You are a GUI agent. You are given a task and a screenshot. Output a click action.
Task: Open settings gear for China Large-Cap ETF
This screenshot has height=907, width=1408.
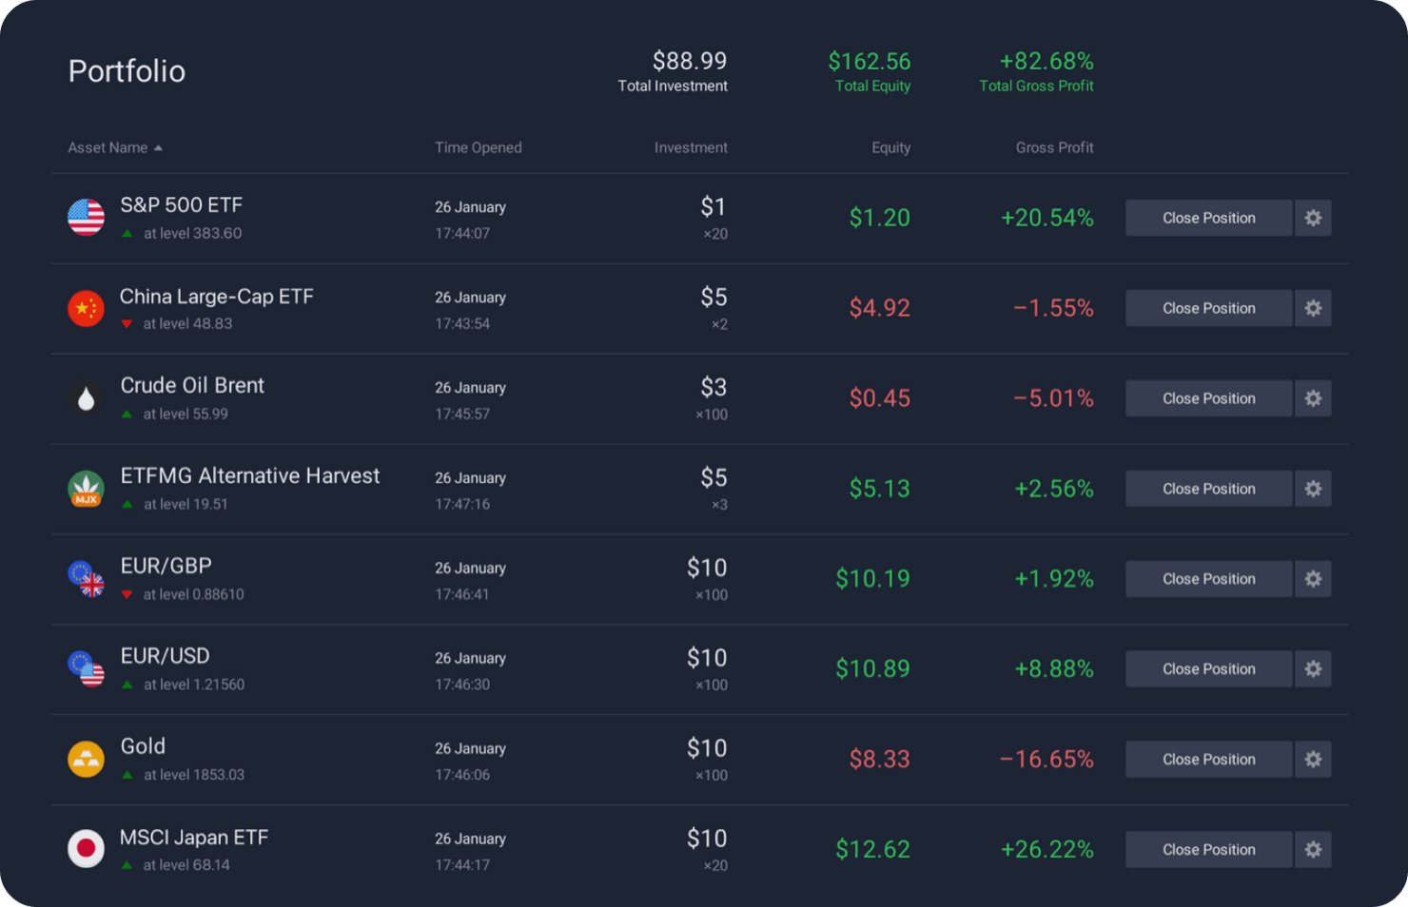pos(1313,308)
